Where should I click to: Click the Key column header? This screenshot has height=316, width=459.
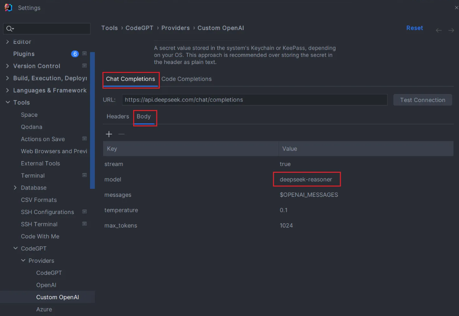pos(190,149)
